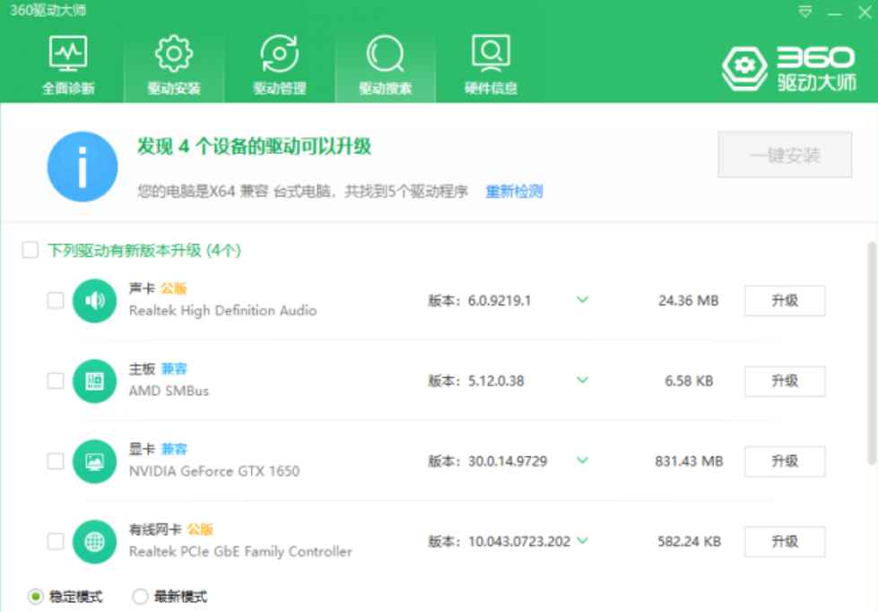Open the 硬件信息 hardware info icon
The height and width of the screenshot is (612, 878).
(x=490, y=54)
